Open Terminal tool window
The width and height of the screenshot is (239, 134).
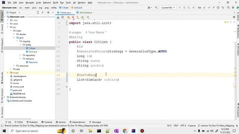click(x=47, y=122)
